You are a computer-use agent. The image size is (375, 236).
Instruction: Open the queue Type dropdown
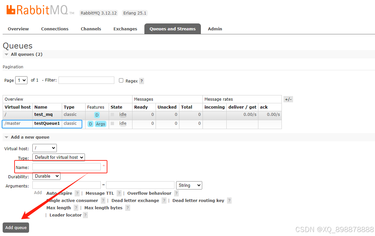tap(58, 157)
